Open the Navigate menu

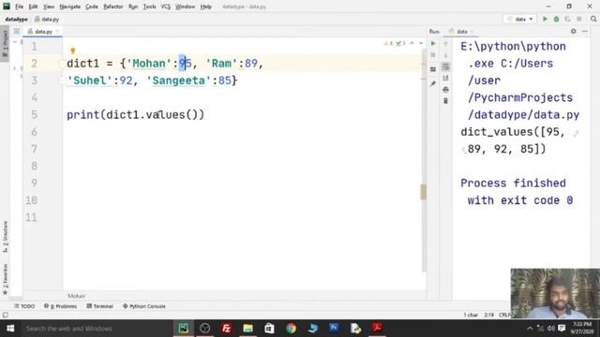tap(70, 7)
